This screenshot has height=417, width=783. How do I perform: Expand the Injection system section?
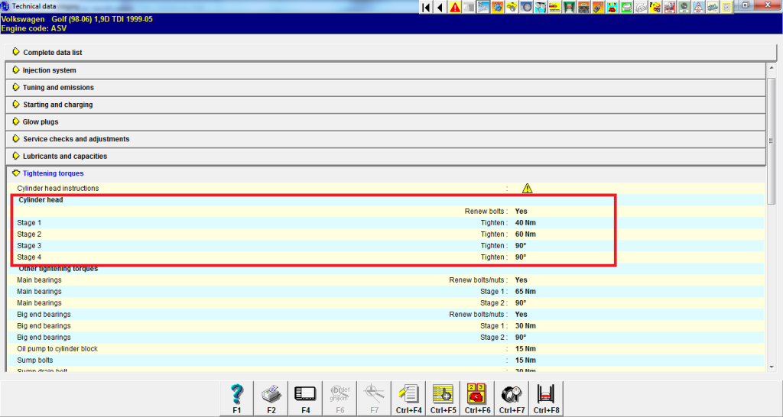(x=49, y=70)
